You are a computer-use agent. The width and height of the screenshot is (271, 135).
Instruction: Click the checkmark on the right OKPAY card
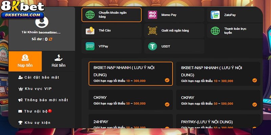[x=255, y=105]
